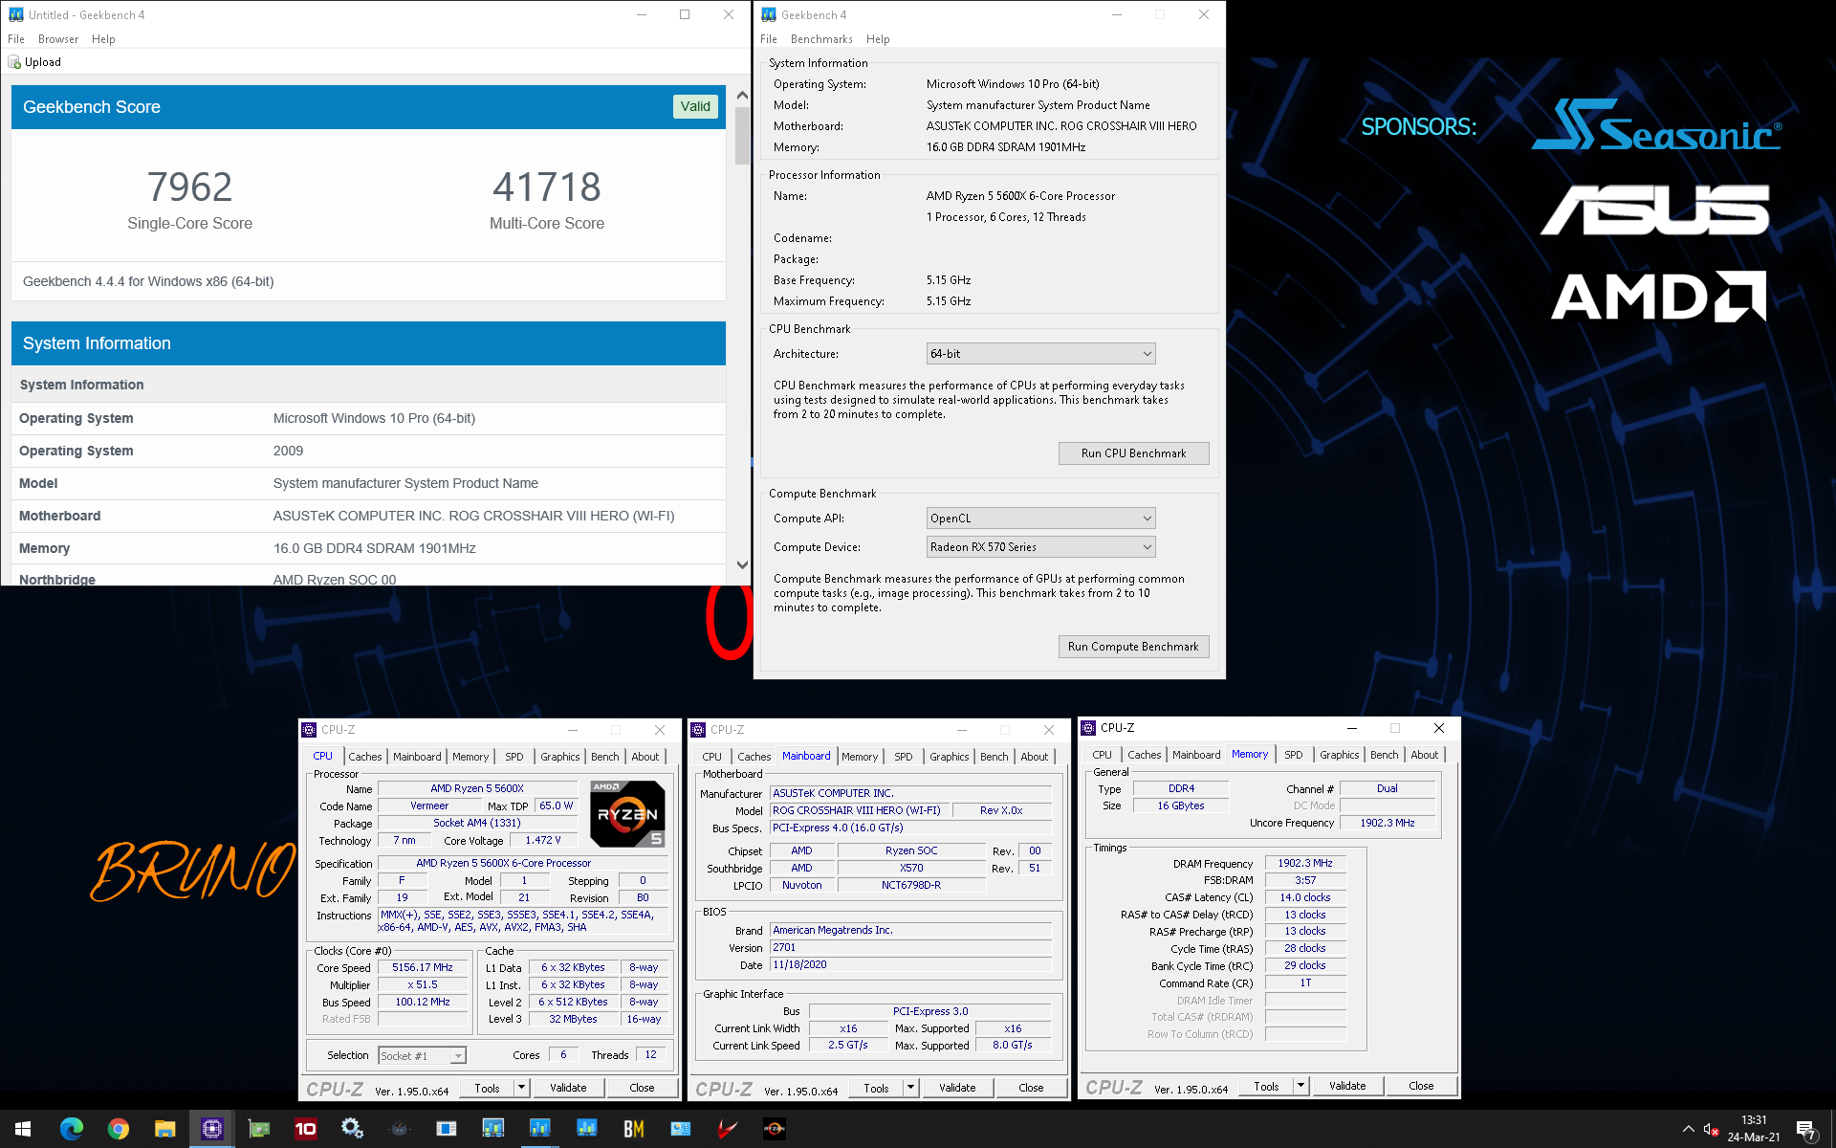Switch to Memory tab in CPU-Z Mainboard window
Image resolution: width=1836 pixels, height=1148 pixels.
coord(860,757)
